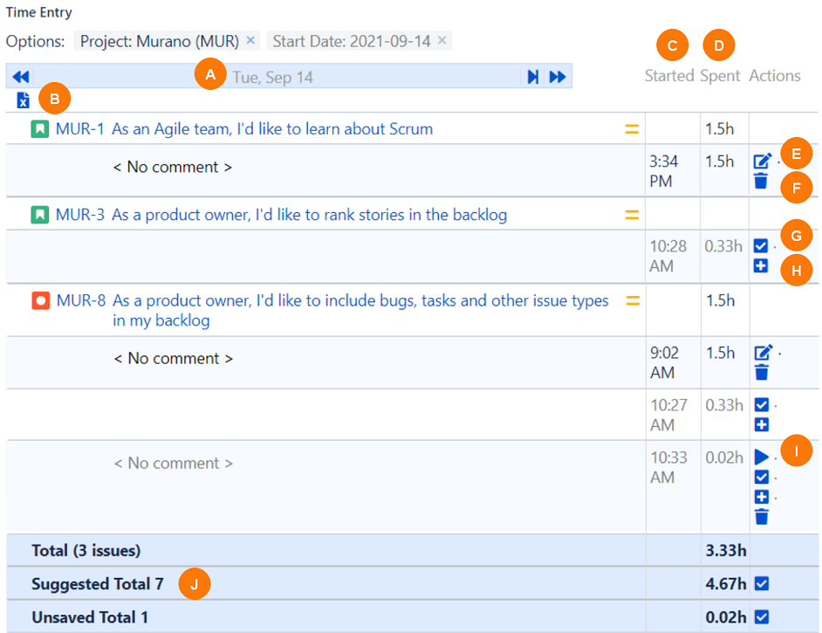Remove the Start Date 2021-09-14 filter
Image resolution: width=822 pixels, height=633 pixels.
[442, 40]
